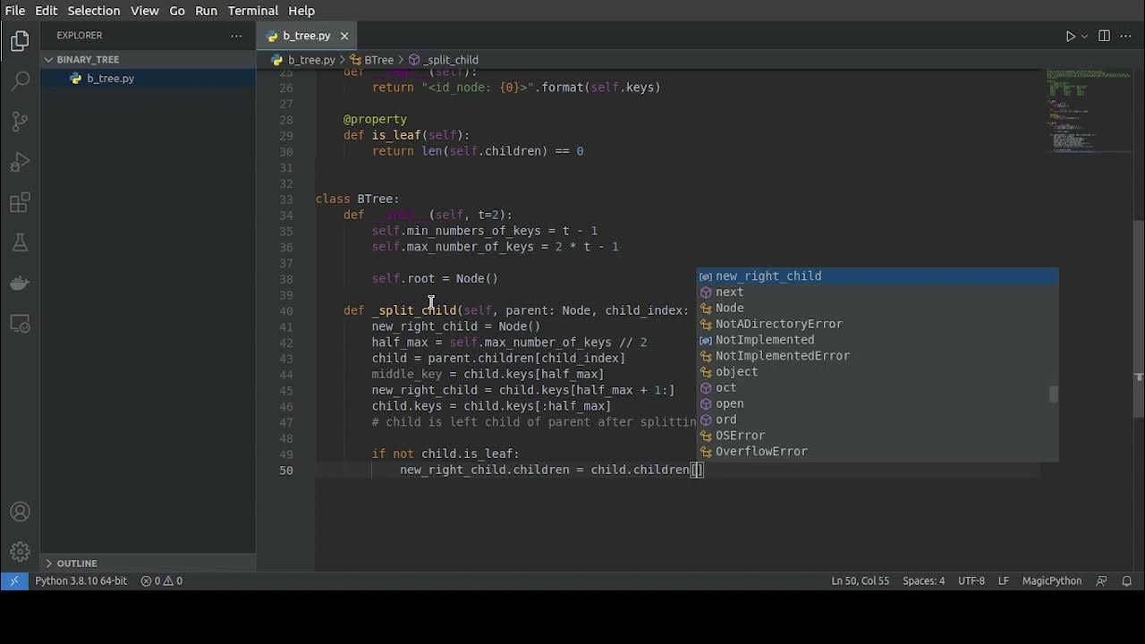Open the Docker view

(x=20, y=284)
